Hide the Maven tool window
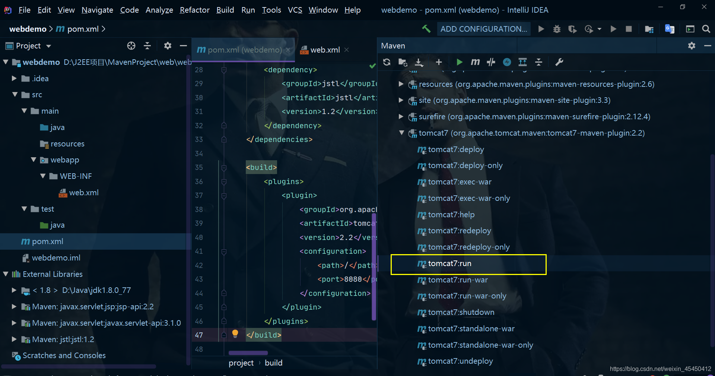 [708, 45]
